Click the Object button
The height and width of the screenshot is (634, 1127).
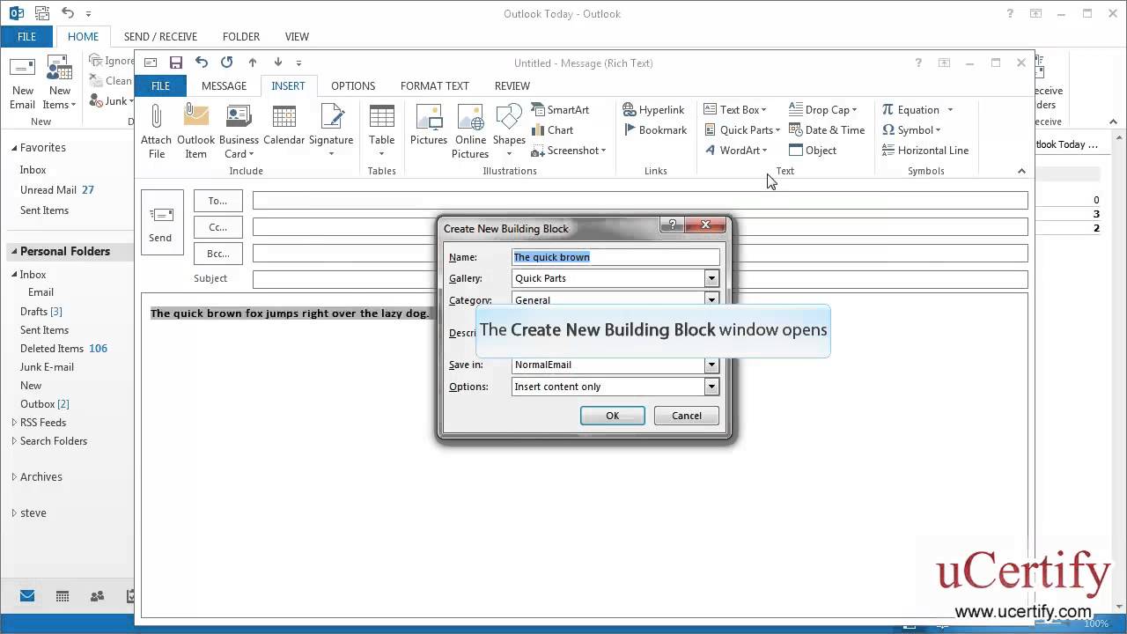813,151
